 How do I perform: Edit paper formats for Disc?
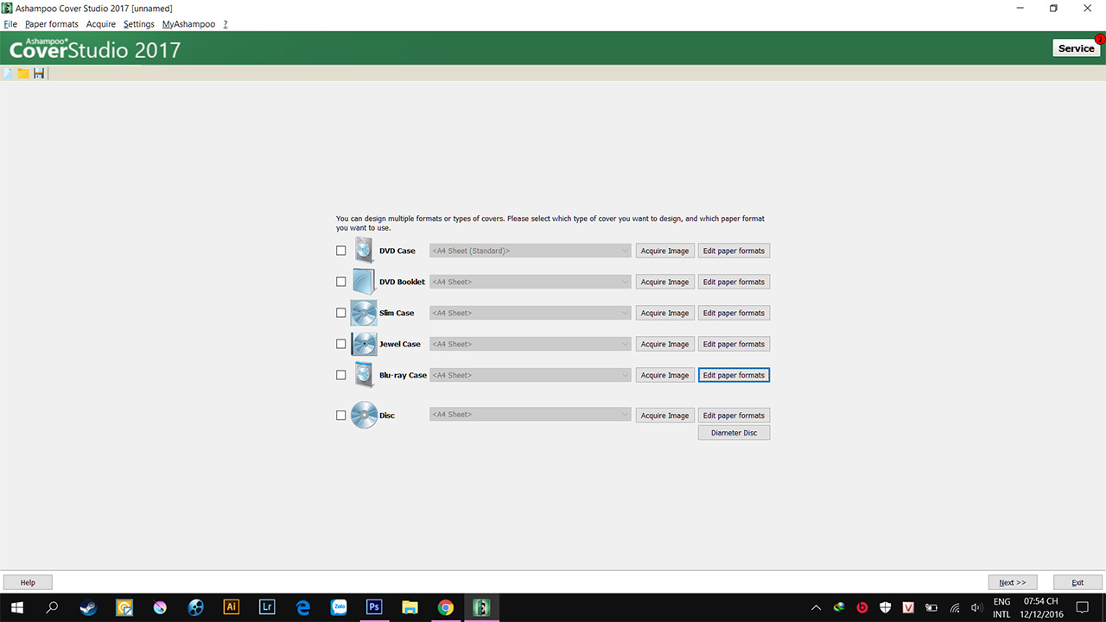(x=734, y=416)
